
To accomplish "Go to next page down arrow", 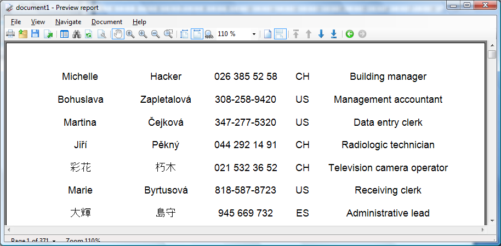I will [321, 34].
